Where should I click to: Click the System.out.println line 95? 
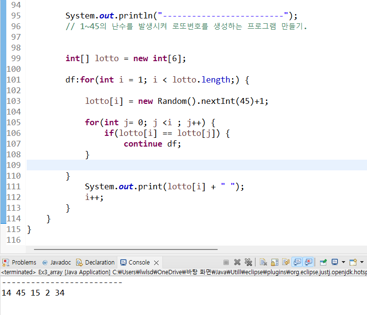pyautogui.click(x=181, y=16)
